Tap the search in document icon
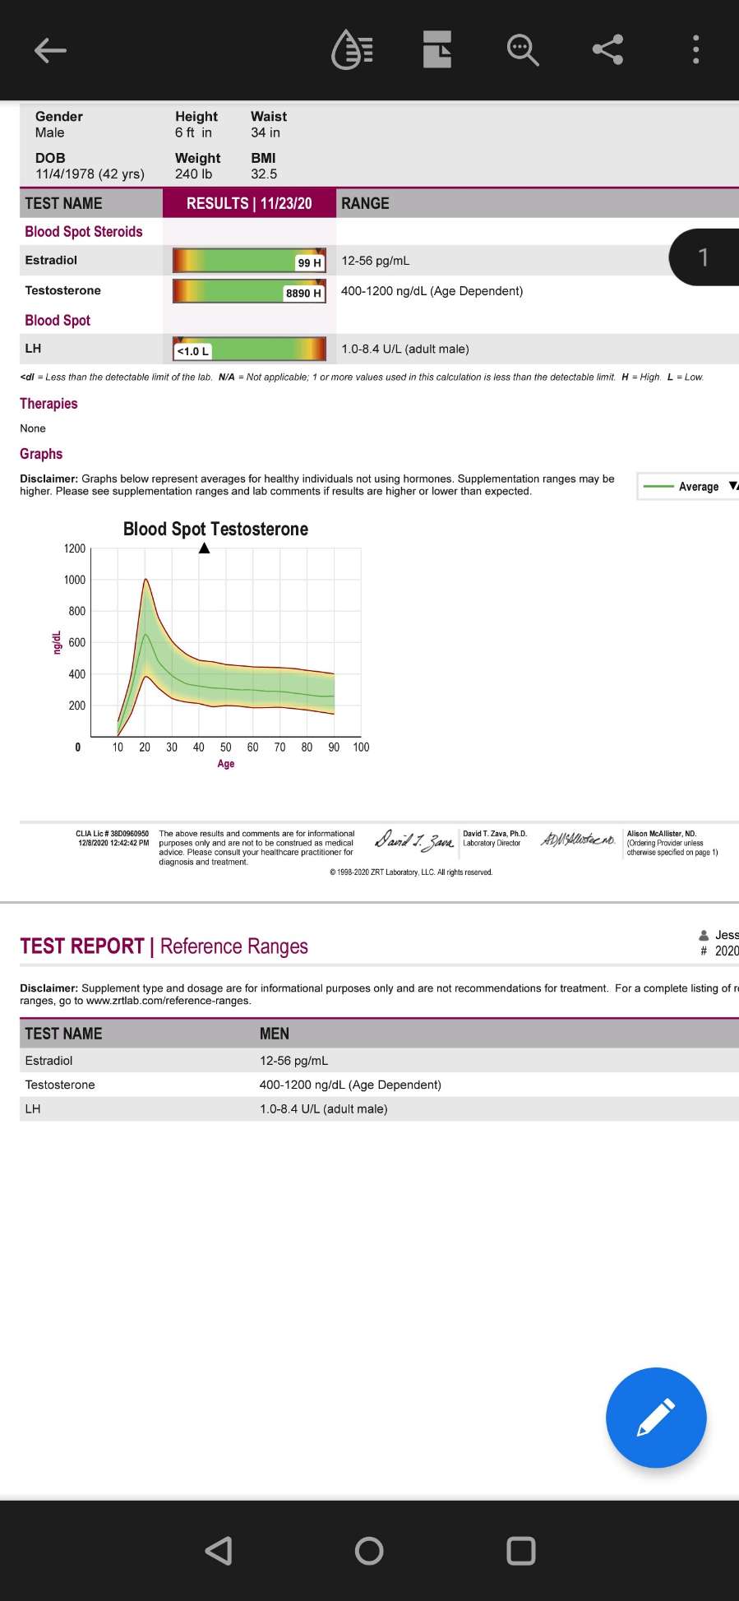739x1601 pixels. (522, 50)
